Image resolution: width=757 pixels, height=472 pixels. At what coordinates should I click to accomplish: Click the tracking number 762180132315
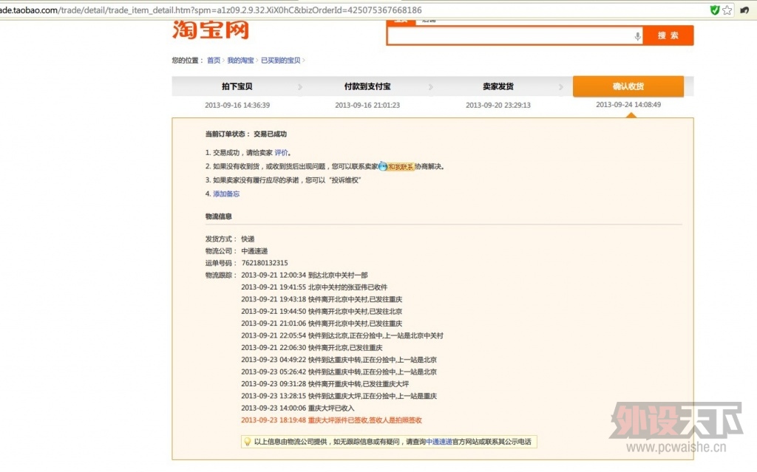(x=265, y=263)
